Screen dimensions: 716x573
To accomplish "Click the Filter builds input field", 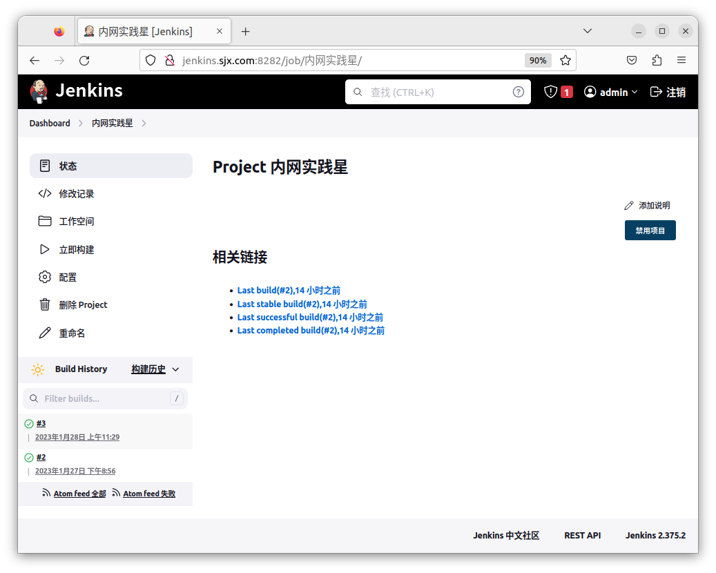I will point(104,398).
